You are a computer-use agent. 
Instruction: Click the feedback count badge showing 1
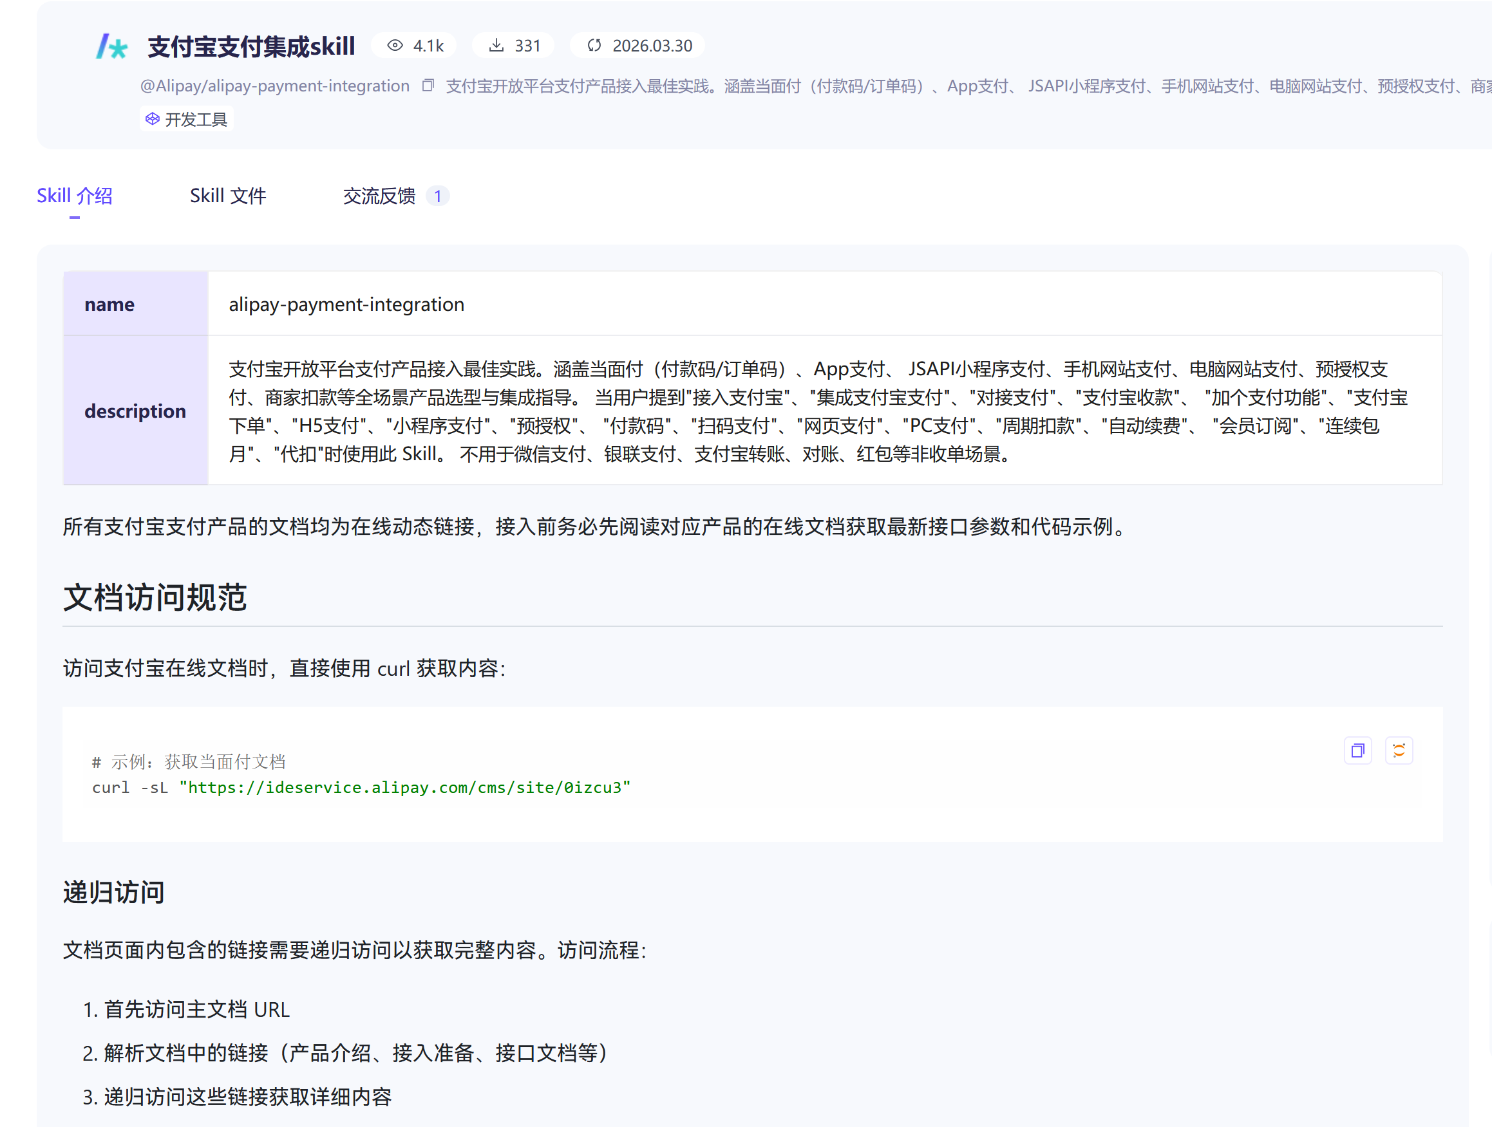(x=437, y=196)
